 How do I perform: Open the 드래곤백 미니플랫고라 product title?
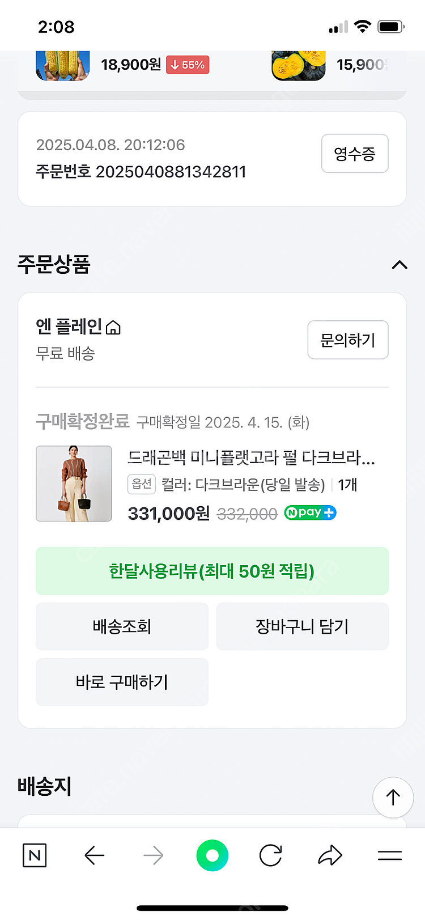coord(251,457)
